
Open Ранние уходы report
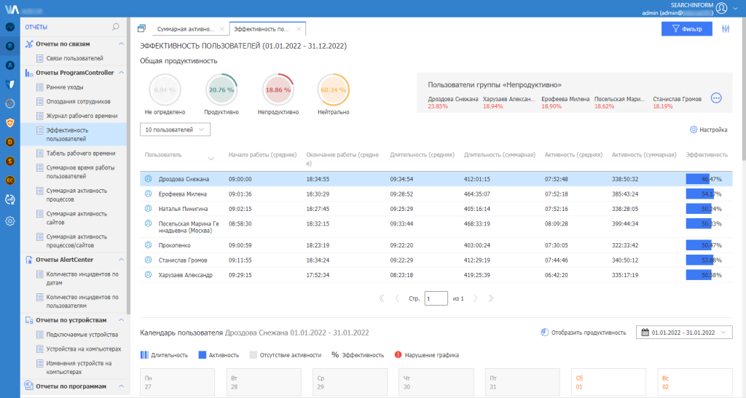(x=65, y=87)
